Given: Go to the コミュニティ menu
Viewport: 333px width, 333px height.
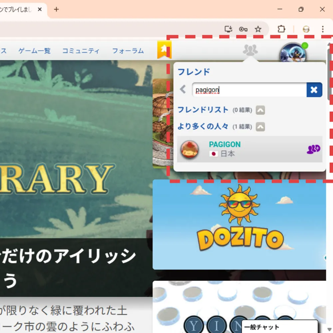Looking at the screenshot, I should pos(81,51).
